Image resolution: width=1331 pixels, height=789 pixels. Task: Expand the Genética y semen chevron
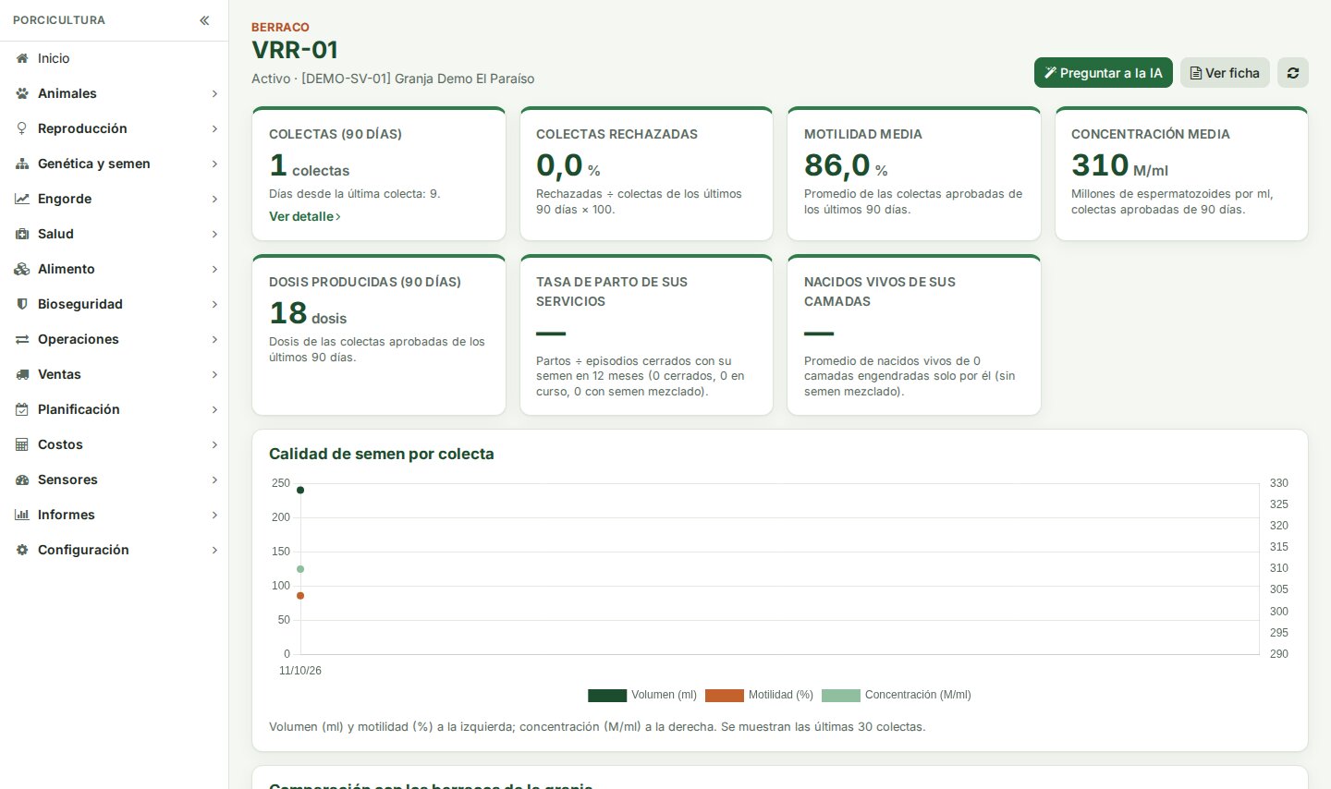(214, 164)
